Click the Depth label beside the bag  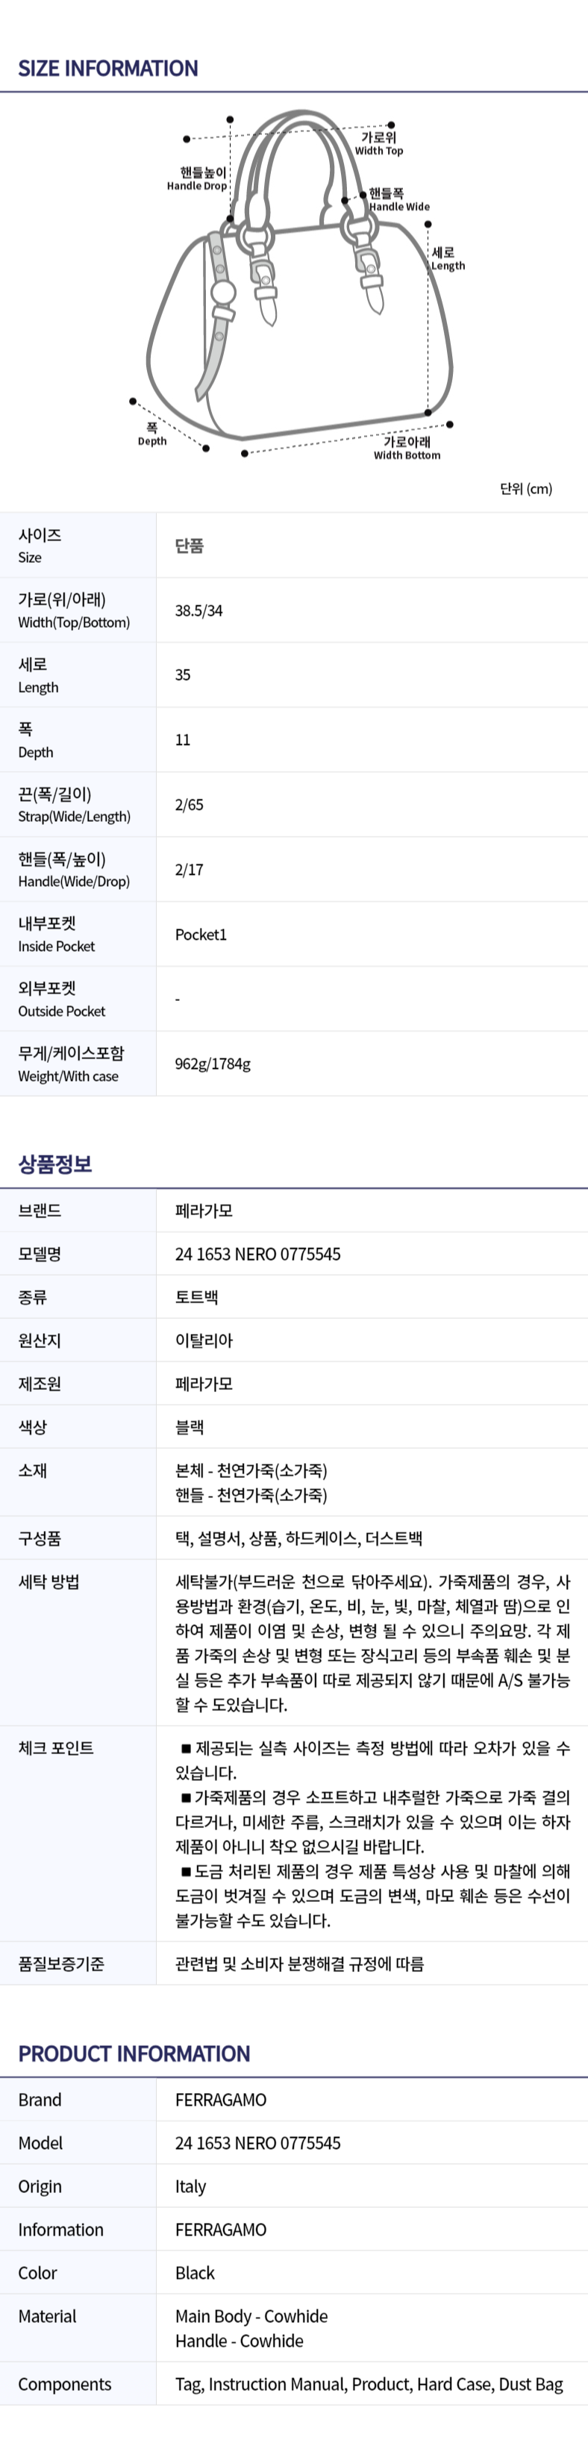pyautogui.click(x=152, y=434)
